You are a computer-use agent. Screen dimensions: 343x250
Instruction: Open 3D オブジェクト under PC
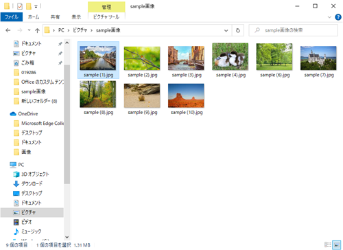click(35, 174)
